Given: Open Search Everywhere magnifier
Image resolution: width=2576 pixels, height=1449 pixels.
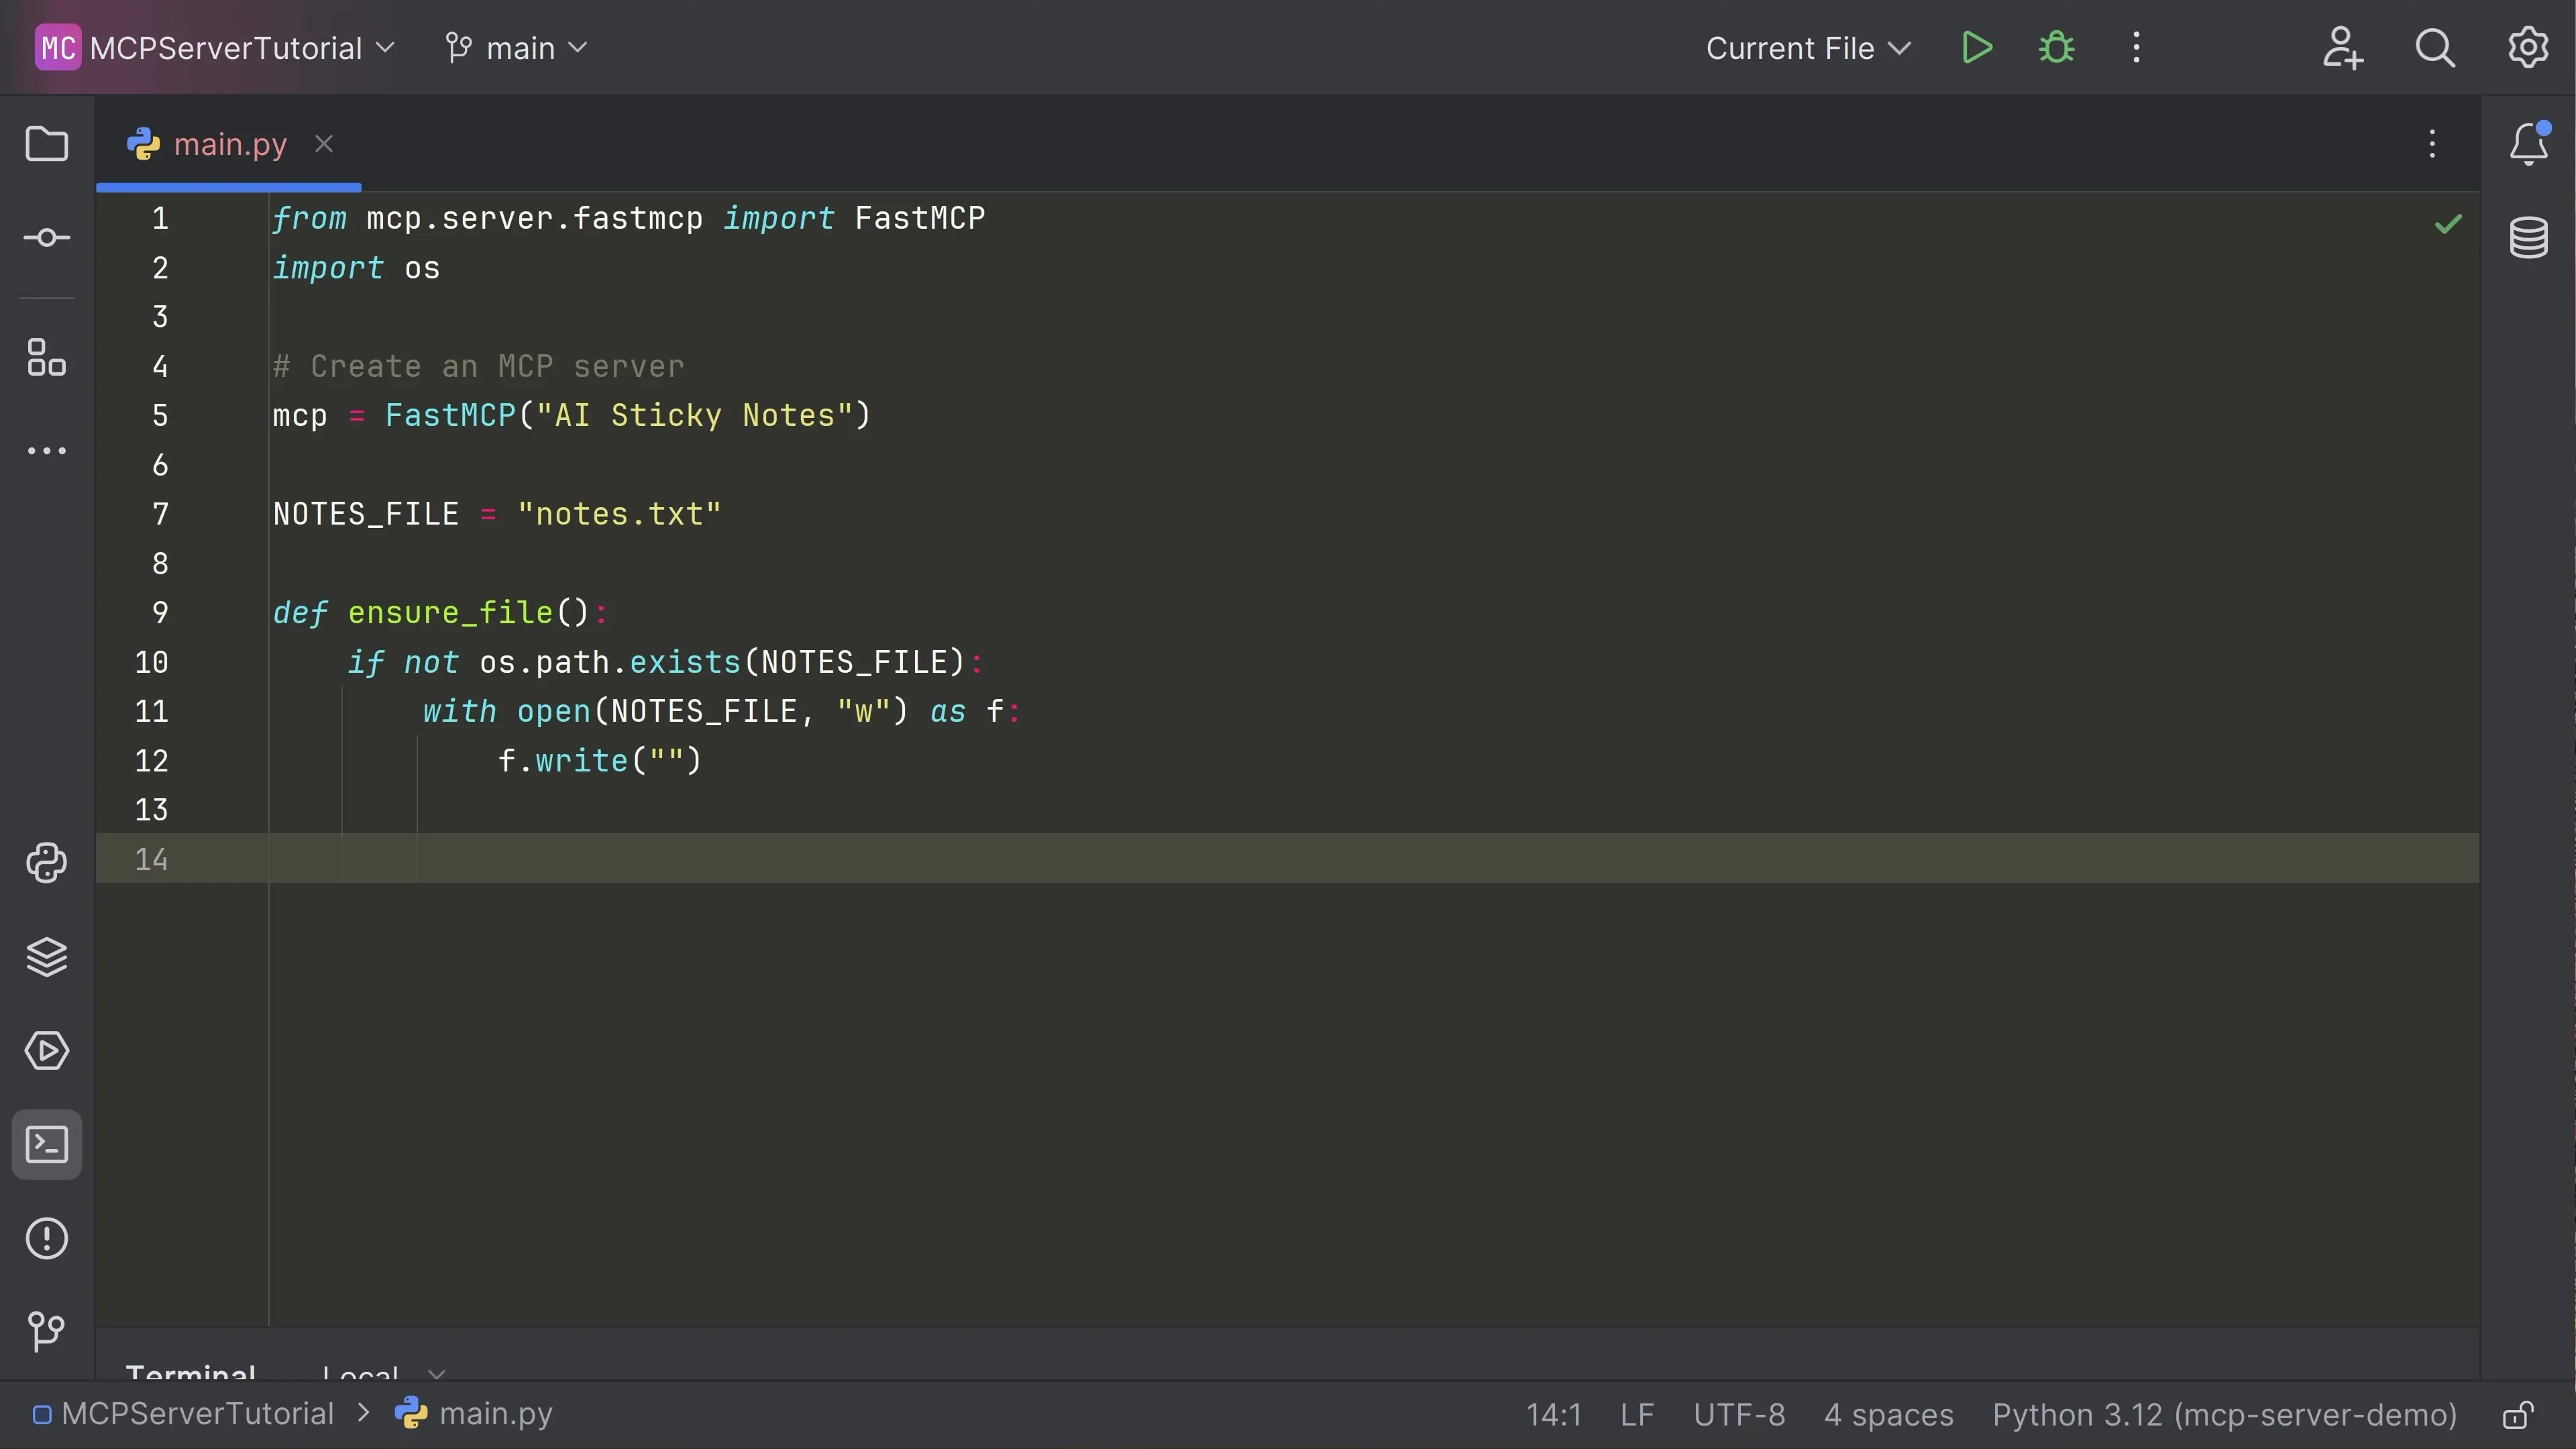Looking at the screenshot, I should coord(2435,48).
